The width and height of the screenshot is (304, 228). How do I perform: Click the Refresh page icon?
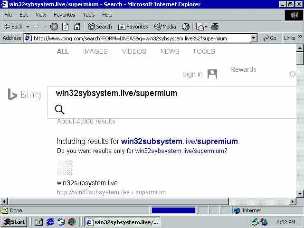coord(65,27)
